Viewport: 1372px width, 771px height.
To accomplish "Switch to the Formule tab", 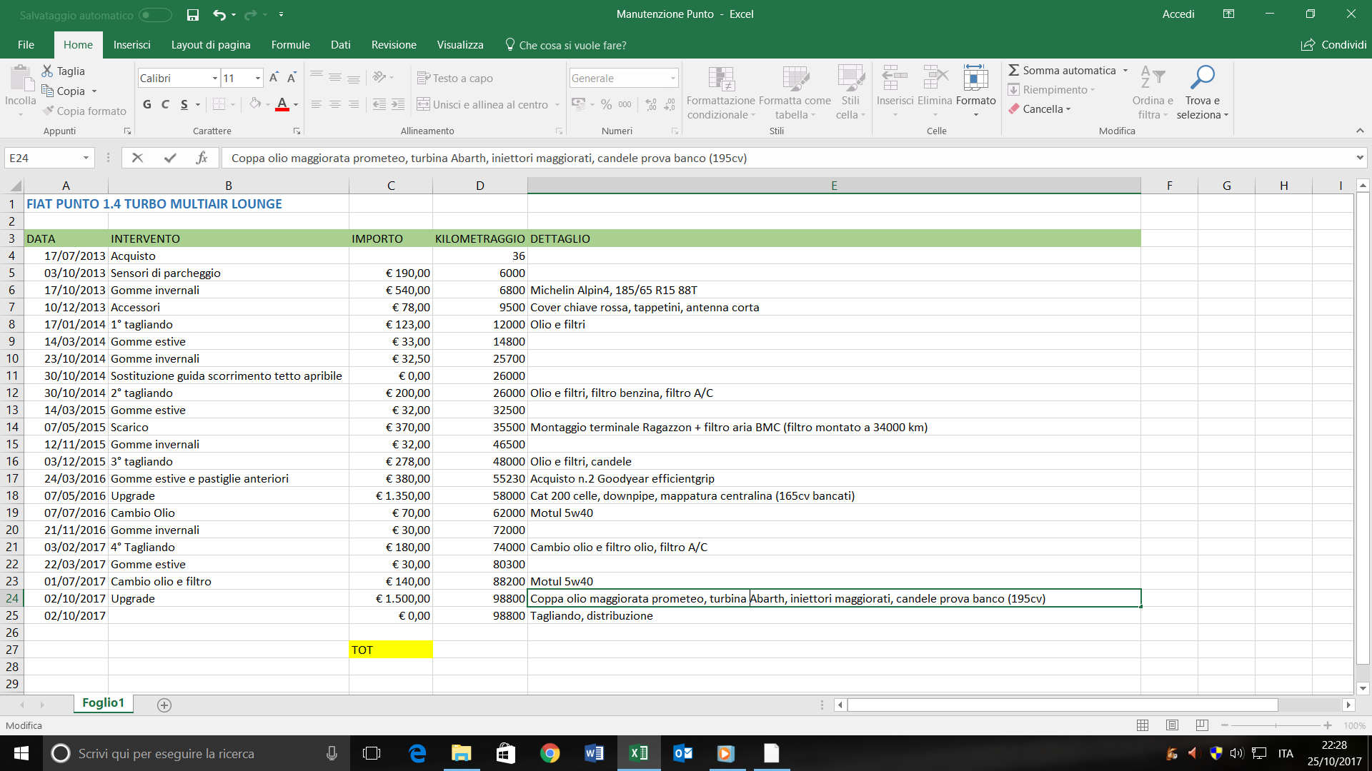I will click(291, 44).
